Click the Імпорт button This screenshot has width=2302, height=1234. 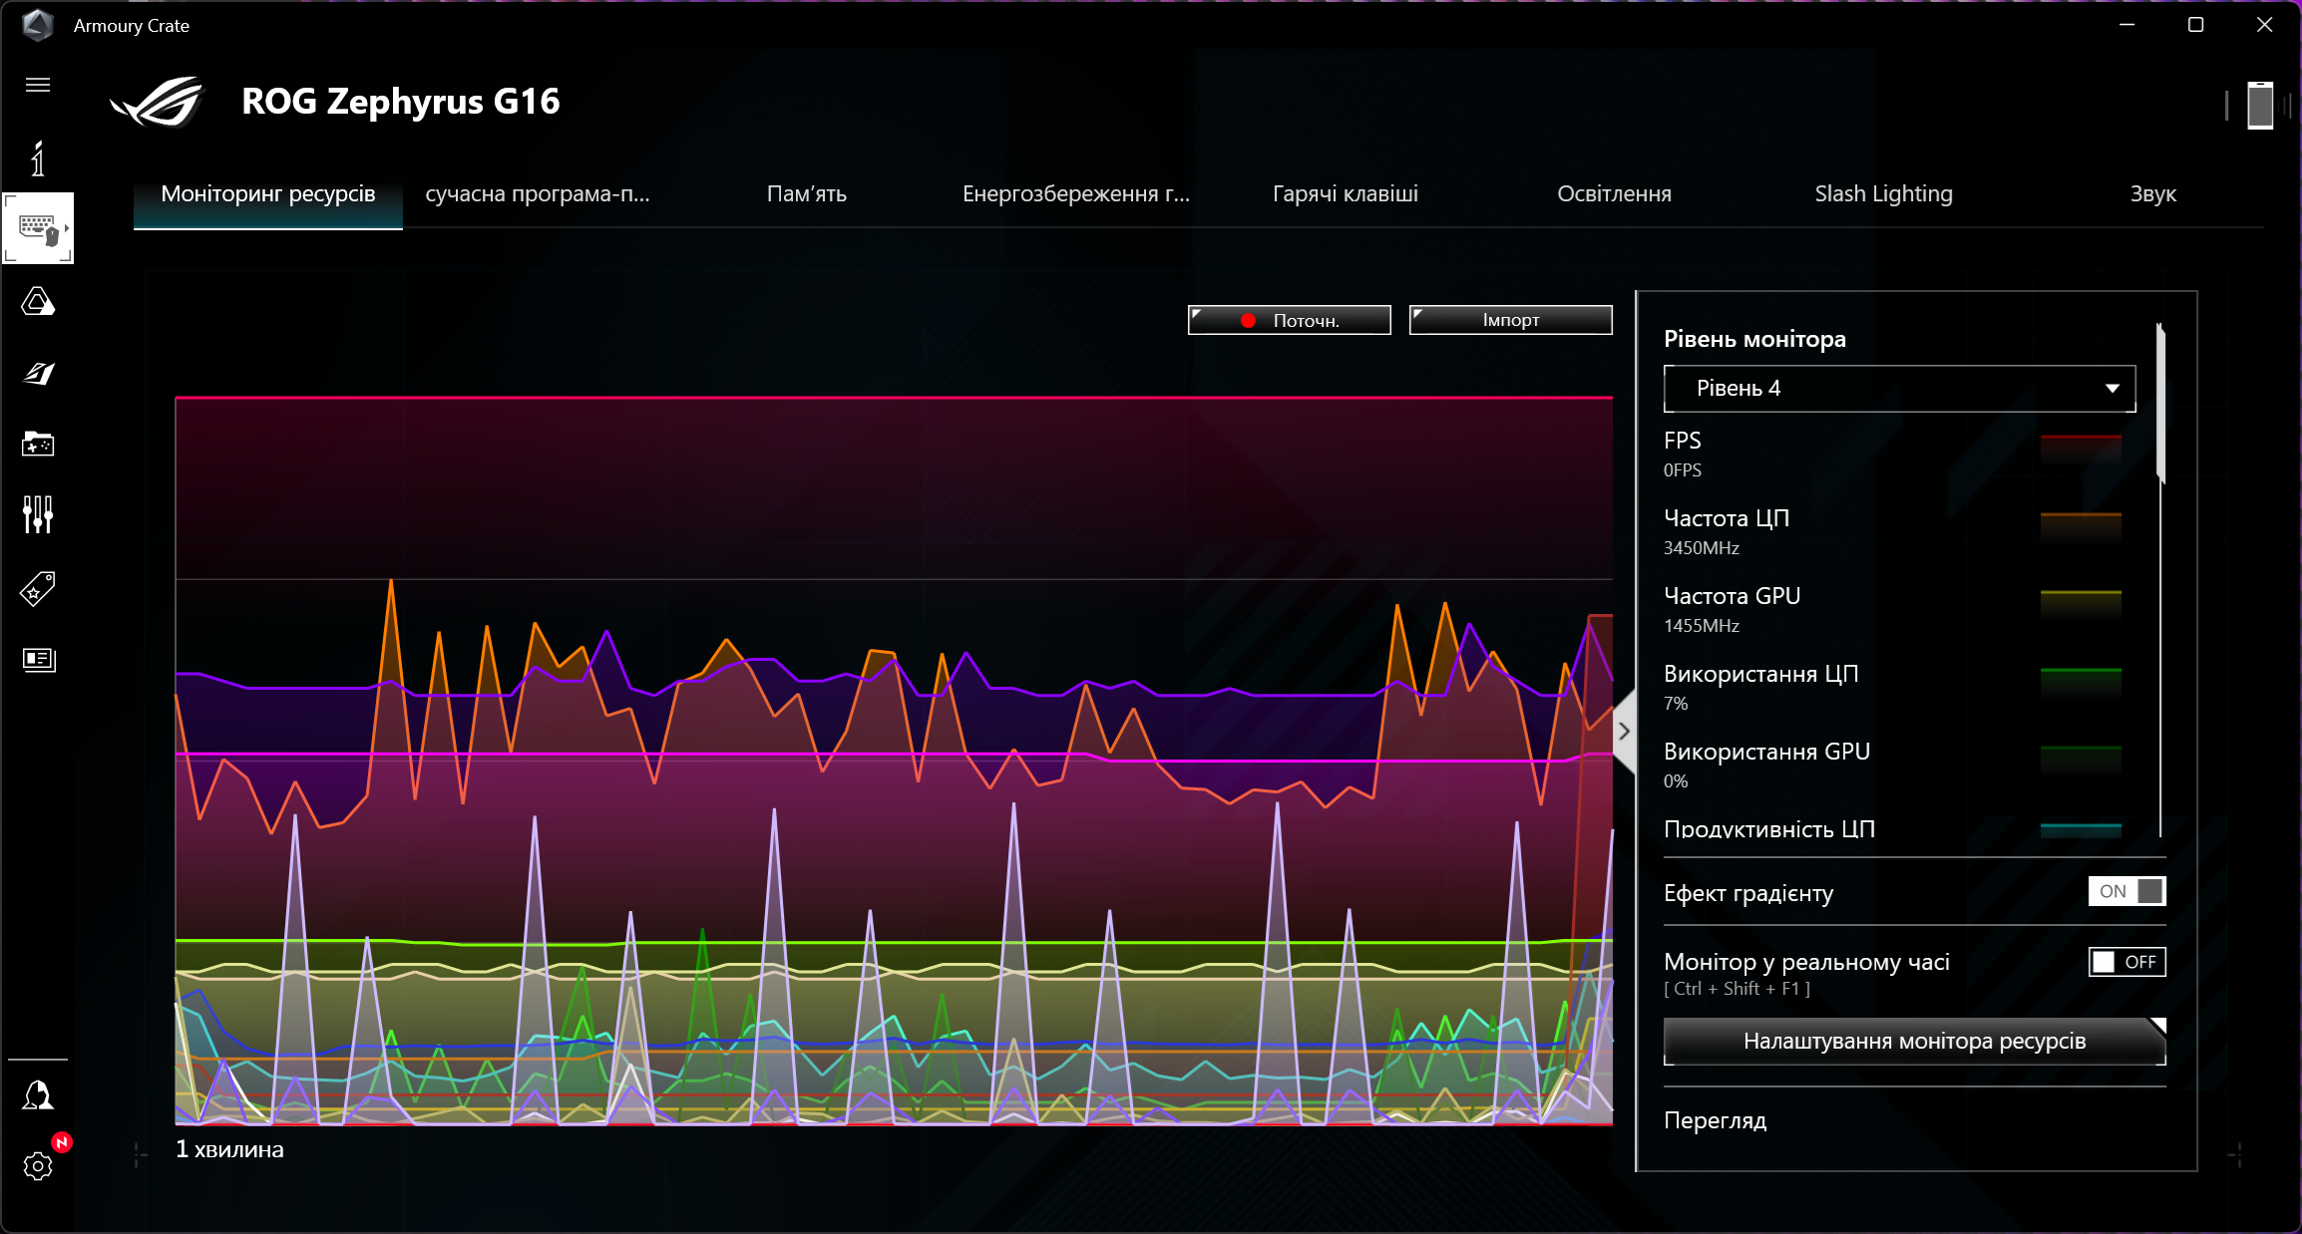(x=1510, y=320)
